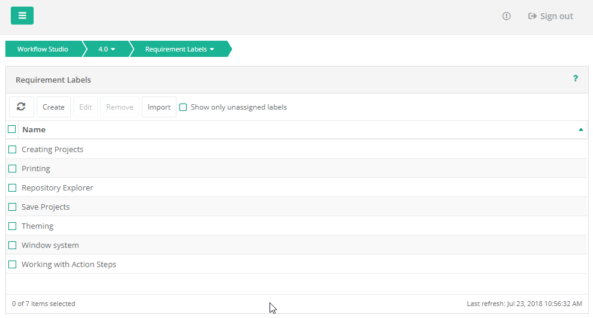Expand the 4.0 version dropdown
Screen dimensions: 593x318
(x=106, y=49)
